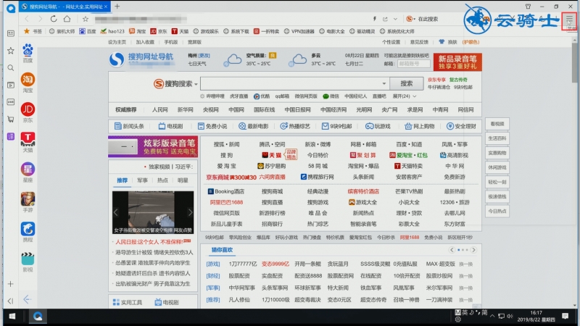Image resolution: width=580 pixels, height=326 pixels.
Task: Open notification center in taskbar
Action: pyautogui.click(x=565, y=316)
